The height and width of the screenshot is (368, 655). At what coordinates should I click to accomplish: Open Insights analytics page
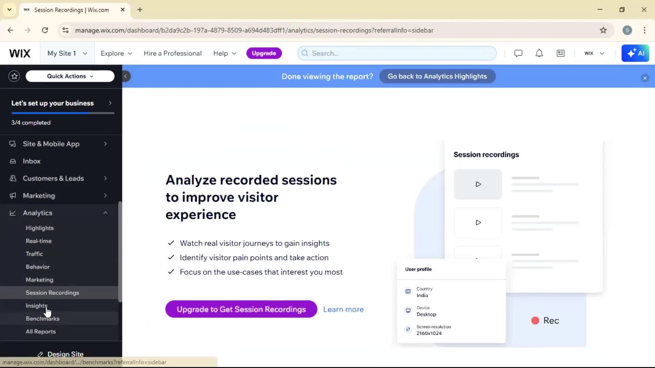pos(37,306)
